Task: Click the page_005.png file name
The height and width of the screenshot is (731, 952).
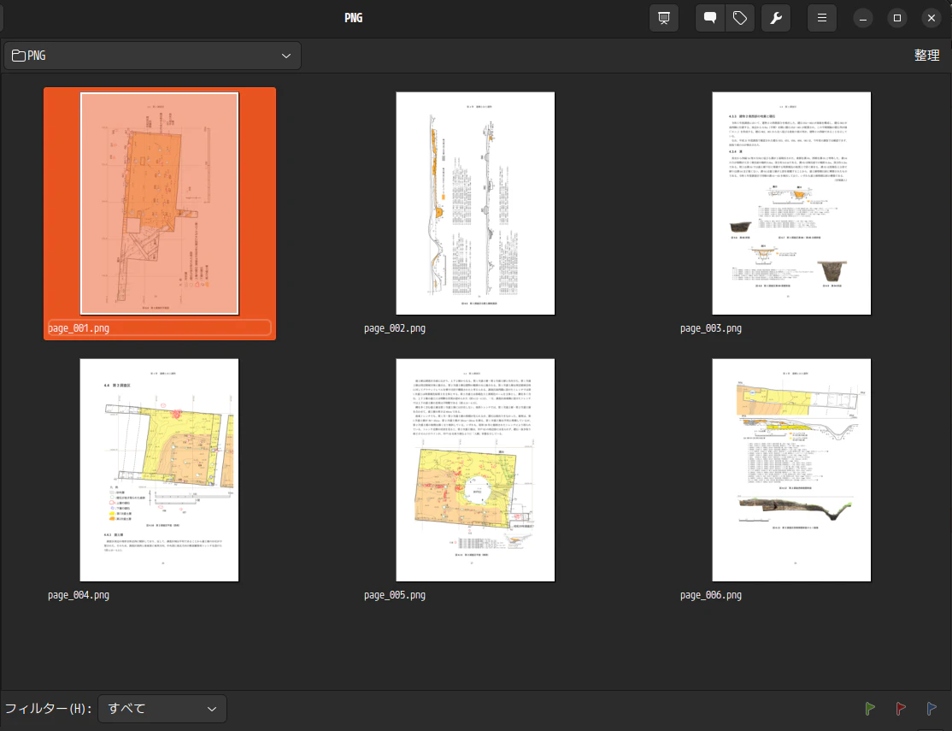Action: coord(395,595)
